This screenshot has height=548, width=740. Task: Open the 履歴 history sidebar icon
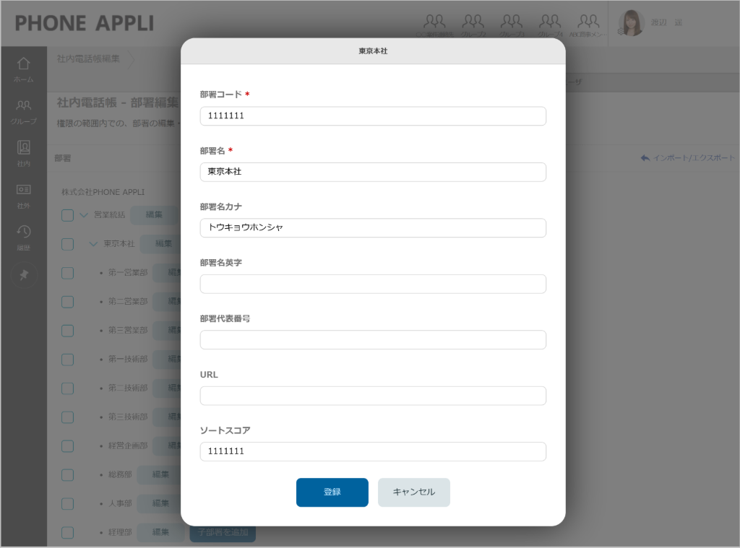pyautogui.click(x=24, y=233)
